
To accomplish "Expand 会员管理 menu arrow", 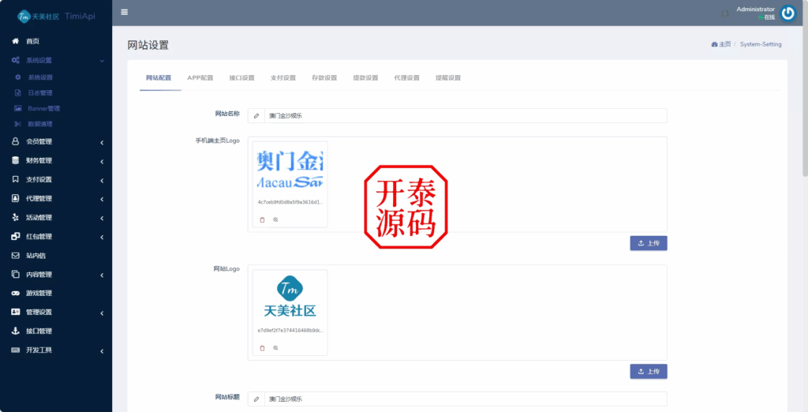I will (x=102, y=142).
